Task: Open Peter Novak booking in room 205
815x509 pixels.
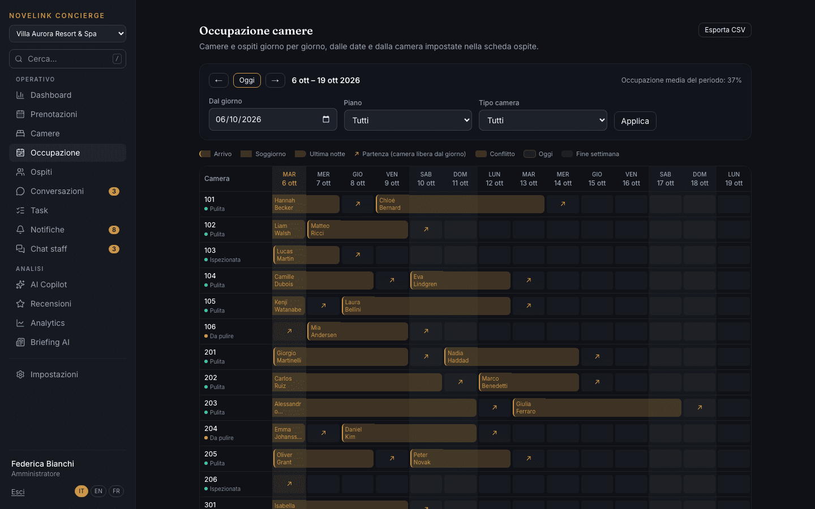Action: (460, 459)
